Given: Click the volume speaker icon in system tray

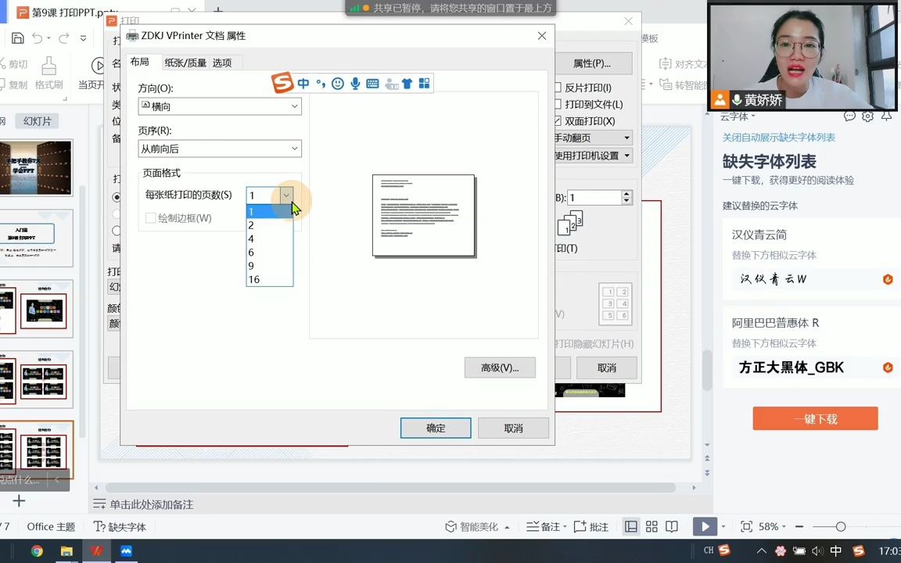Looking at the screenshot, I should click(x=817, y=551).
